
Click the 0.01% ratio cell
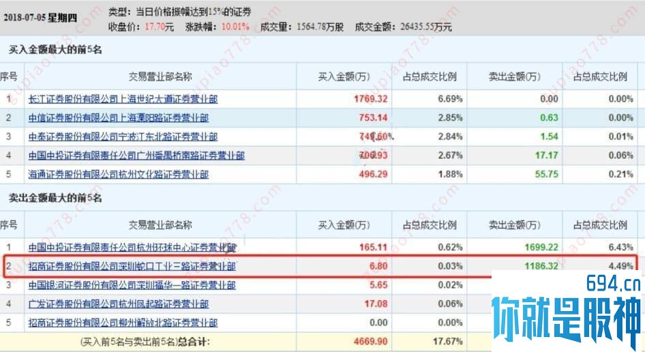620,136
